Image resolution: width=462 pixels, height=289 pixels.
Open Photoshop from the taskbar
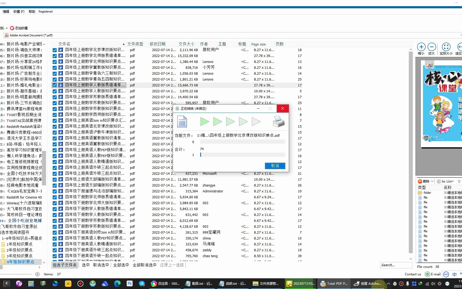[x=129, y=283]
